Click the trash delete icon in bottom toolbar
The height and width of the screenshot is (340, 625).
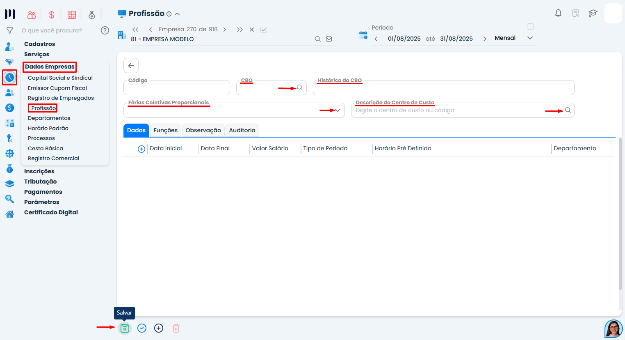click(x=176, y=328)
